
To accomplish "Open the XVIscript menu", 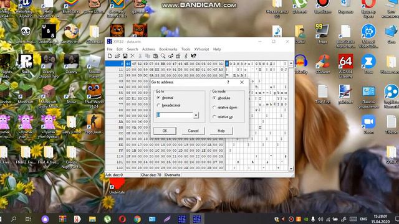I will 201,49.
